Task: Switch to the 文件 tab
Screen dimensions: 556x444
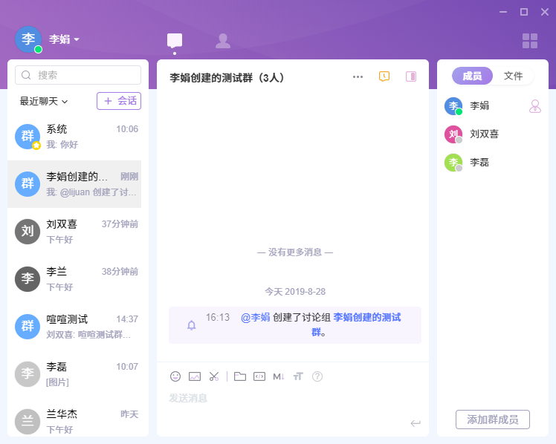Action: pos(513,76)
